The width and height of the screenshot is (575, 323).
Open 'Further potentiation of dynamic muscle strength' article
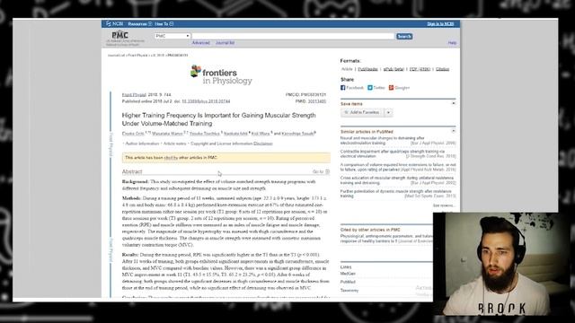point(395,194)
